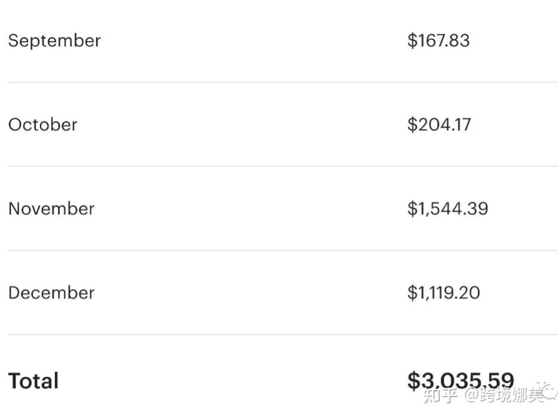Click the dollar sign before 3,035.59
This screenshot has height=418, width=558.
click(x=414, y=380)
